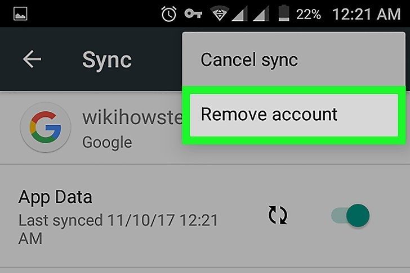Tap the wikihow account name
The image size is (410, 273).
(x=132, y=117)
